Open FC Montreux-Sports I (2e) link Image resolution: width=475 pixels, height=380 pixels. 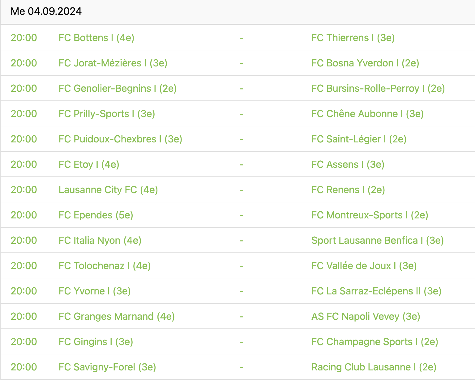(x=370, y=215)
